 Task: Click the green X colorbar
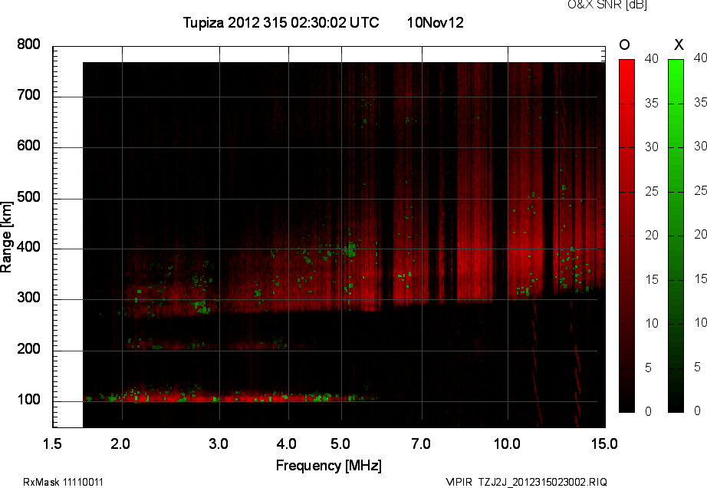pos(676,236)
